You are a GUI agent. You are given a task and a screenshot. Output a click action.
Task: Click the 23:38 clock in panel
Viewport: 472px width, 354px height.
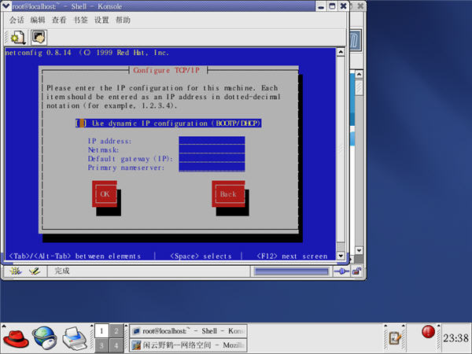455,337
